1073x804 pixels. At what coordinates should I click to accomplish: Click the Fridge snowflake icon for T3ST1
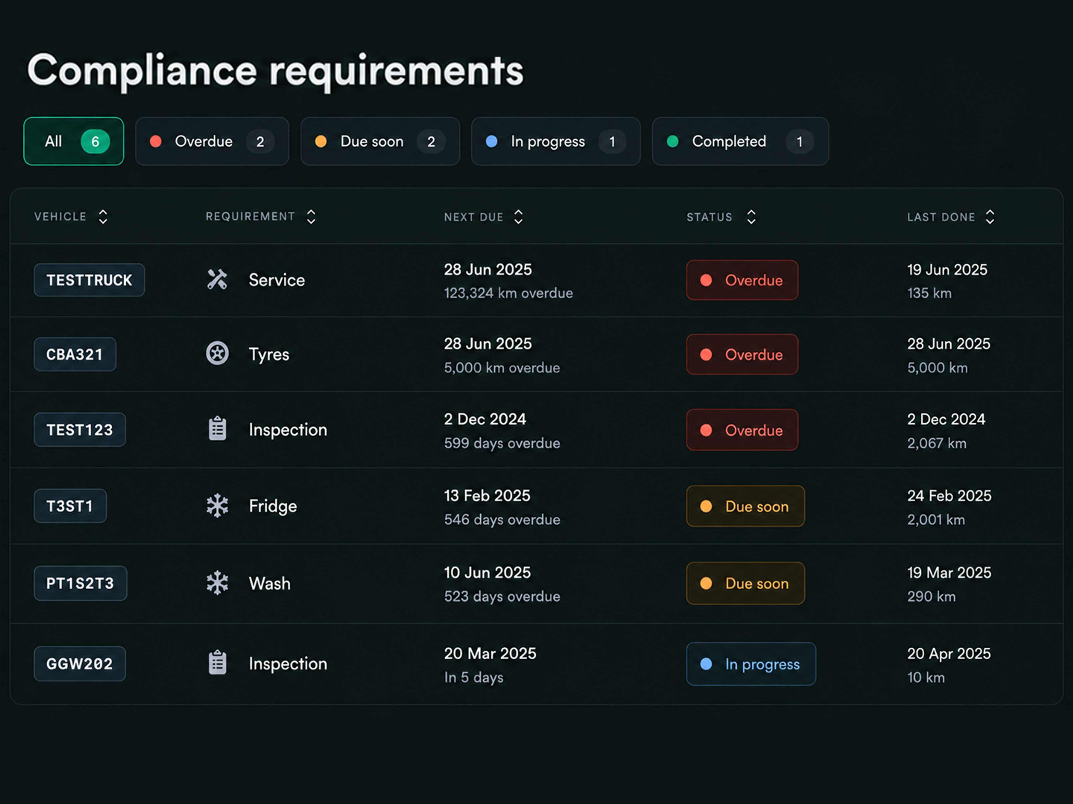coord(217,506)
